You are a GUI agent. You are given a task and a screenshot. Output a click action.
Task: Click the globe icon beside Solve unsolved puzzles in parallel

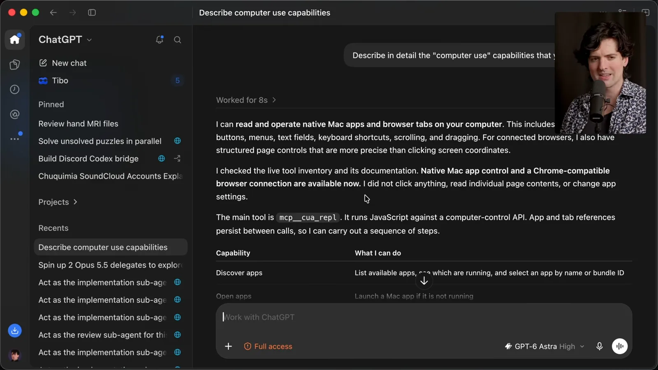tap(177, 141)
